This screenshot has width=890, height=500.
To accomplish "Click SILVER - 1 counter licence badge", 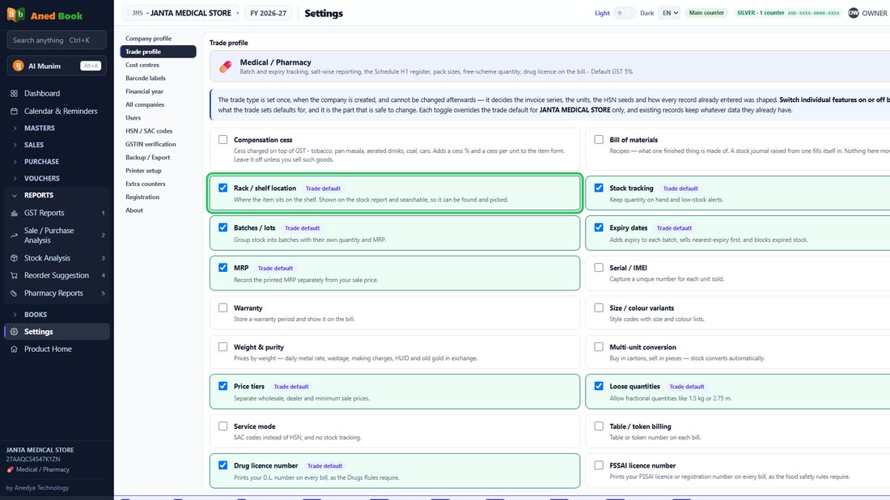I will coord(788,13).
